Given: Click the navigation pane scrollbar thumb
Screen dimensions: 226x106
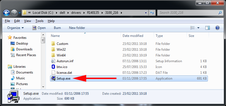Looking at the screenshot, I should 43,40.
